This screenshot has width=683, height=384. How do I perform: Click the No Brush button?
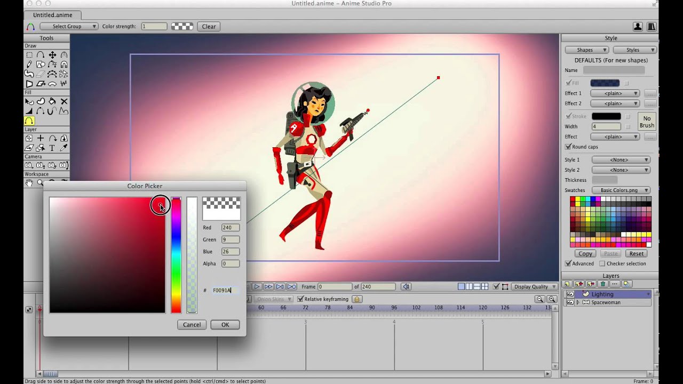point(647,122)
